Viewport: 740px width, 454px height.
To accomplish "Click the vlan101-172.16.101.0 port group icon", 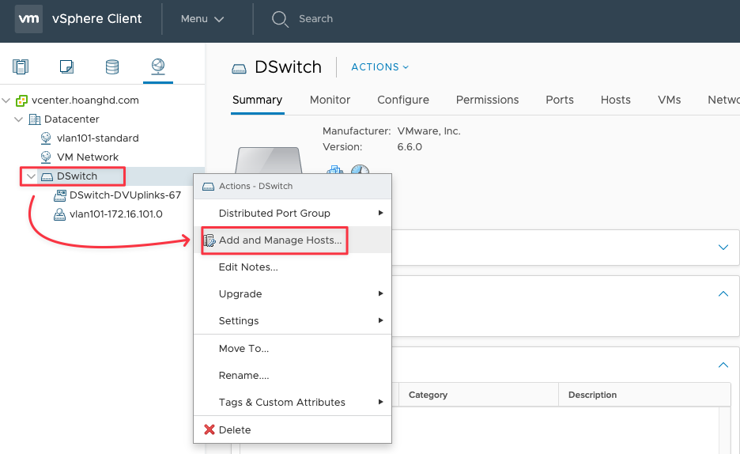I will [59, 214].
